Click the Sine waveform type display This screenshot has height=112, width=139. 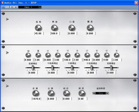(101, 93)
